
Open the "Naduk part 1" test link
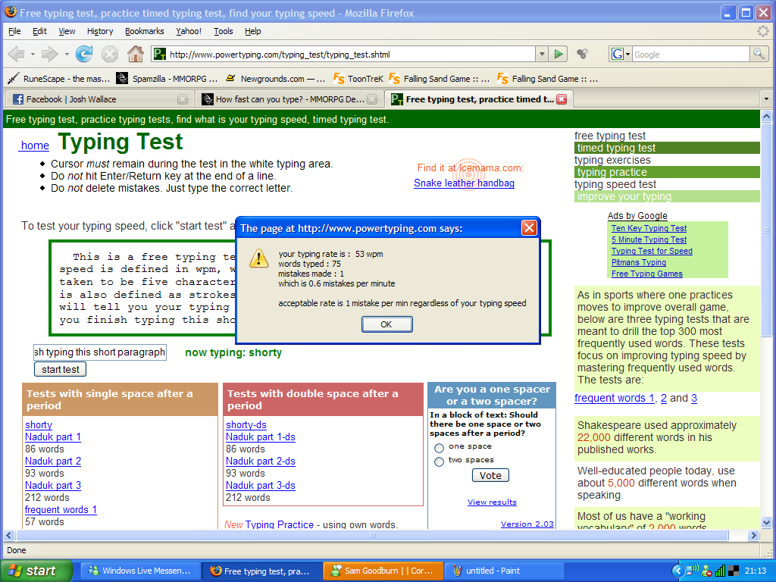click(x=53, y=437)
